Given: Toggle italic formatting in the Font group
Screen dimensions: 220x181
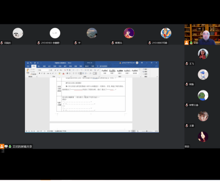Looking at the screenshot, I should [42, 73].
